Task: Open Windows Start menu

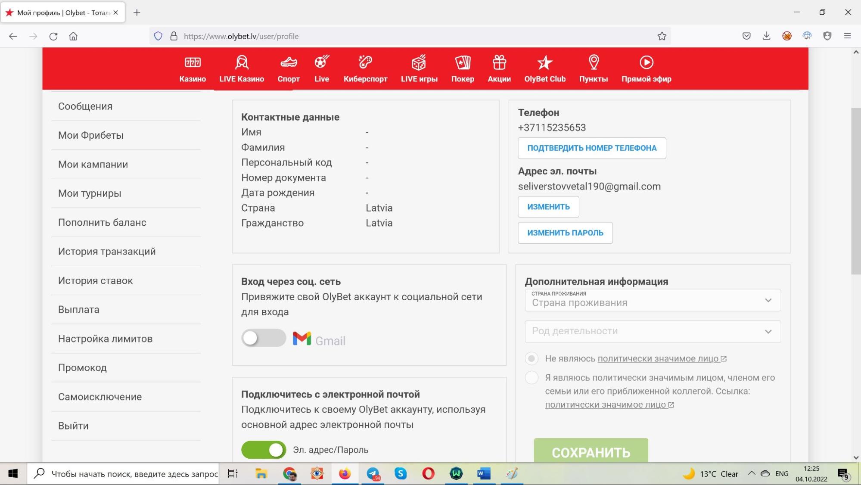Action: pyautogui.click(x=13, y=474)
